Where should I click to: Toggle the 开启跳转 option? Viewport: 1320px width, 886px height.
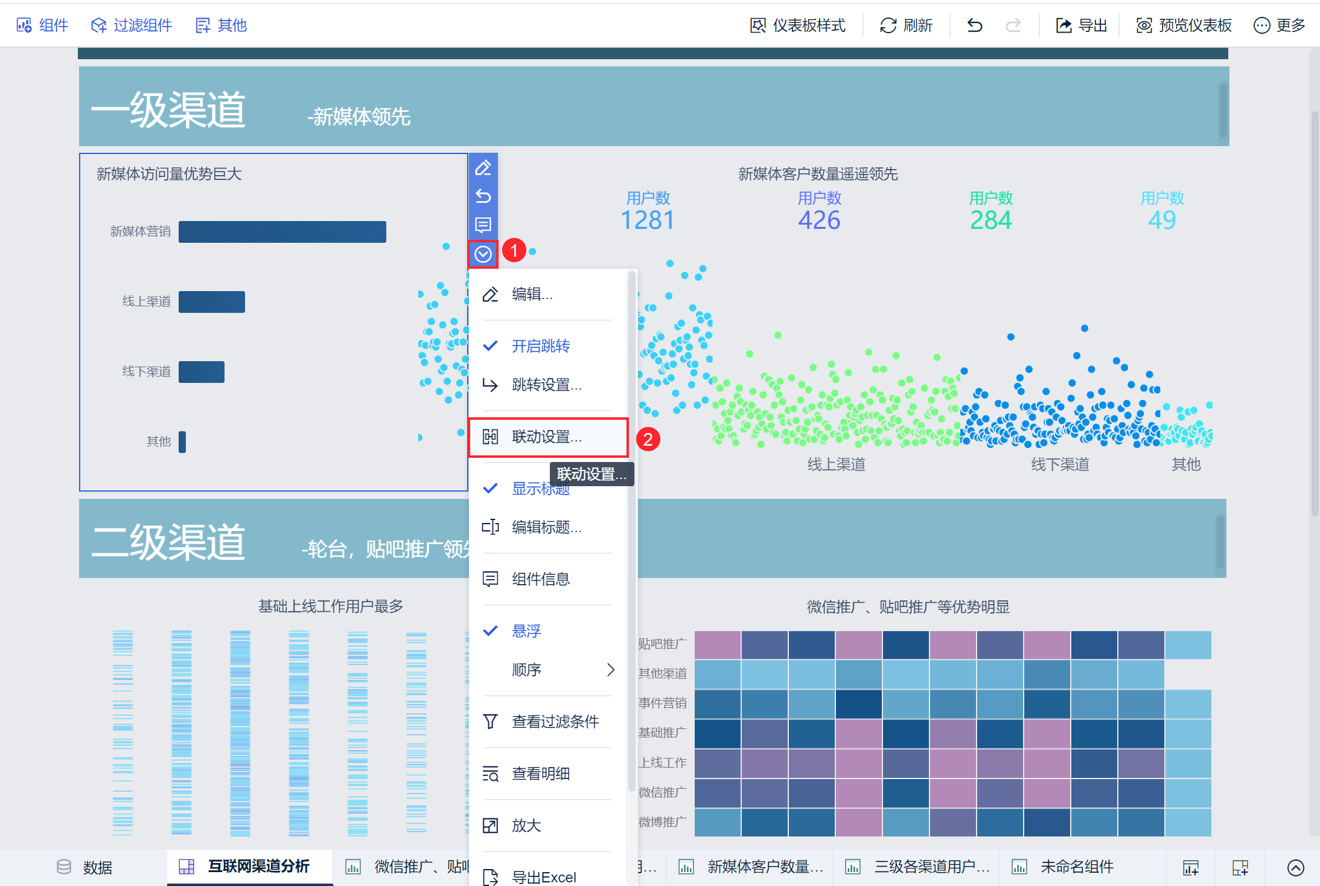coord(548,346)
